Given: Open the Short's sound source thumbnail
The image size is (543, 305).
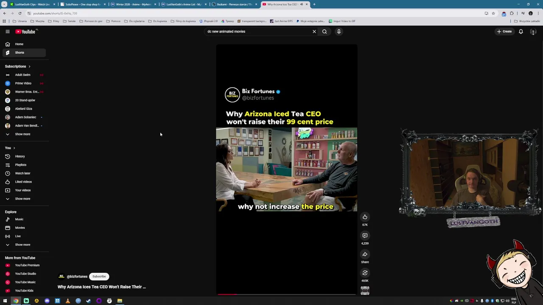Looking at the screenshot, I should [365, 291].
